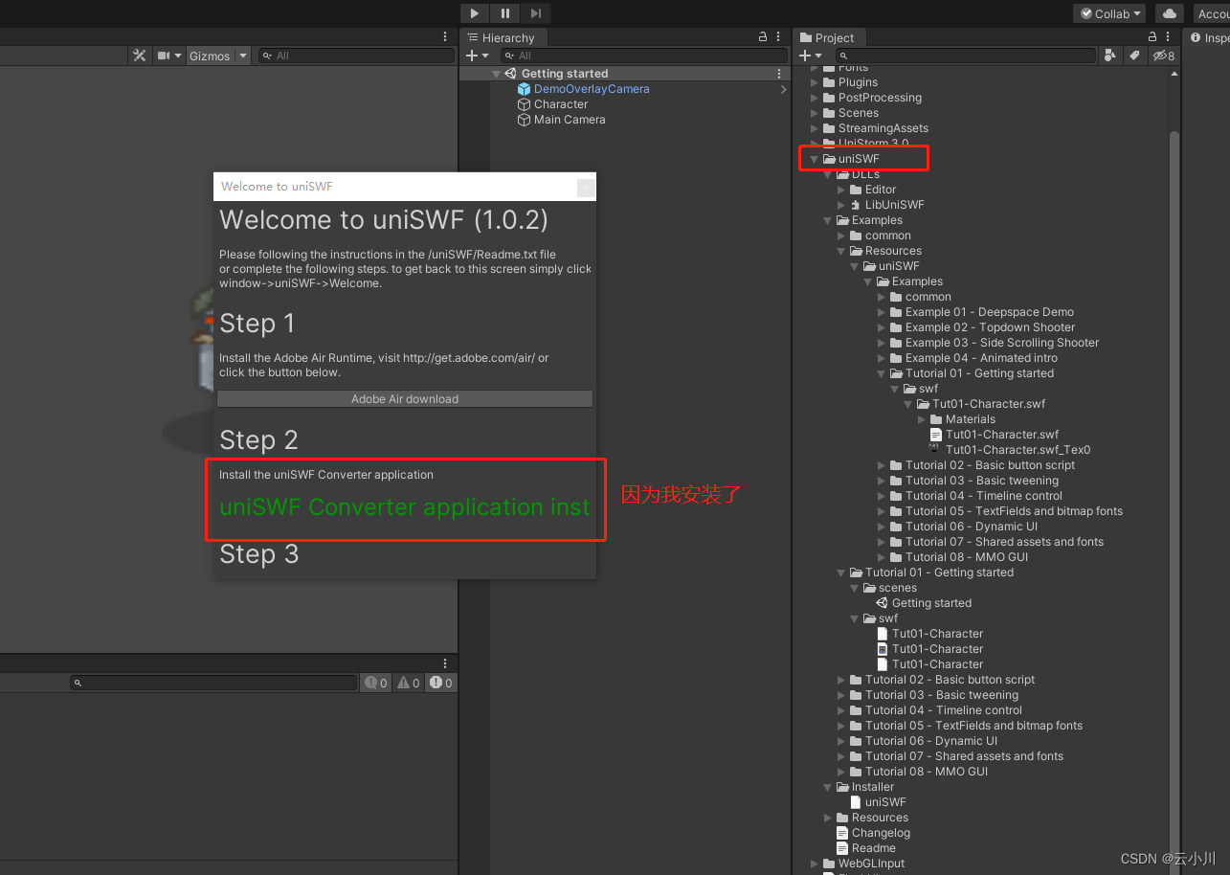
Task: Collapse the Installer folder
Action: [828, 787]
